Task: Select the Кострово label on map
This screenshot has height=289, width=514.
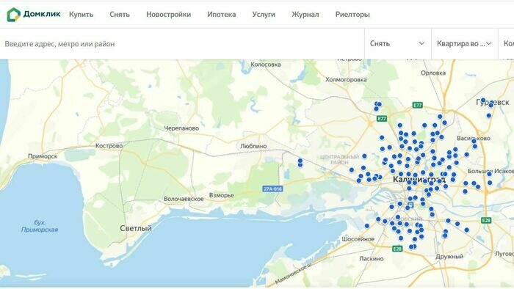Action: [109, 146]
